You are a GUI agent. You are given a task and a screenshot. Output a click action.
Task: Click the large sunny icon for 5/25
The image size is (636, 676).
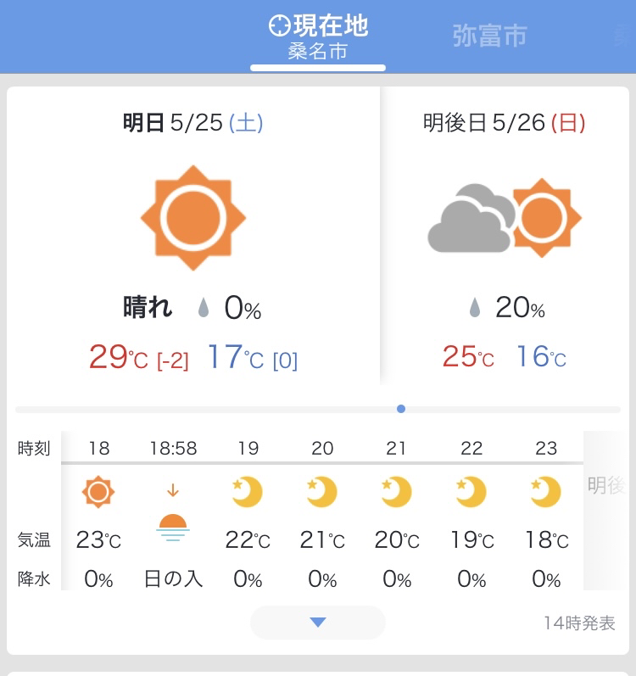click(193, 218)
